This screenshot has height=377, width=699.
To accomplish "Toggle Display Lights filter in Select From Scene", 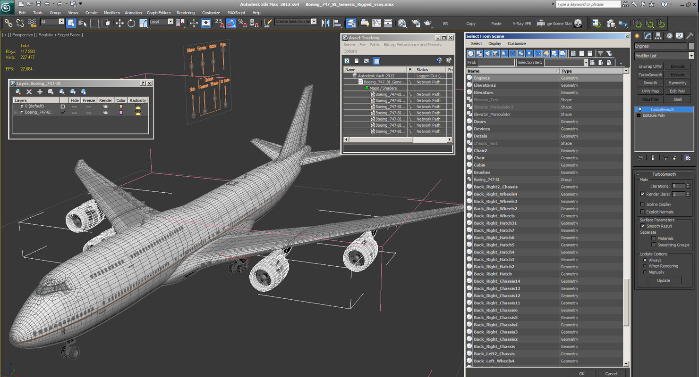I will [x=487, y=53].
